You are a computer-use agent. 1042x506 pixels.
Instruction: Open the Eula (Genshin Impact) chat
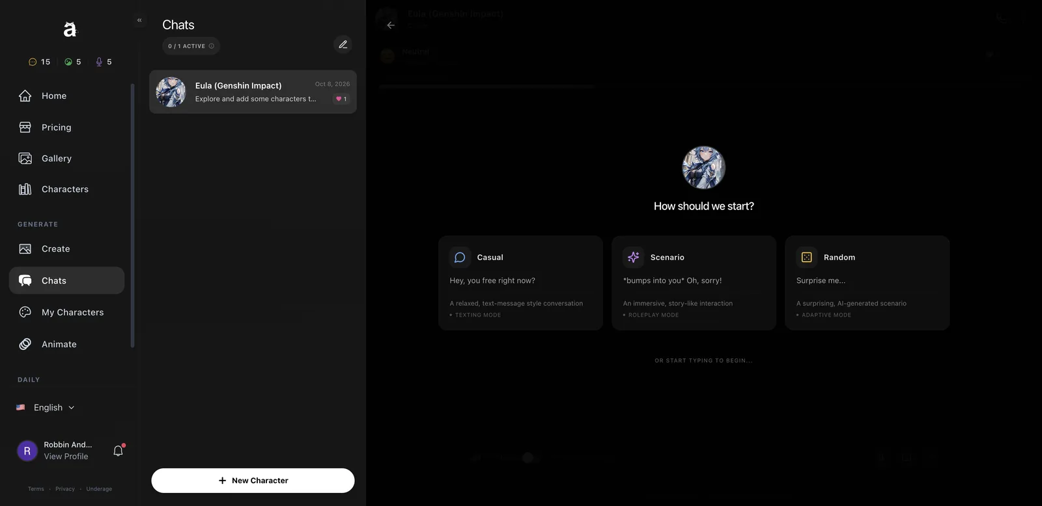click(253, 92)
